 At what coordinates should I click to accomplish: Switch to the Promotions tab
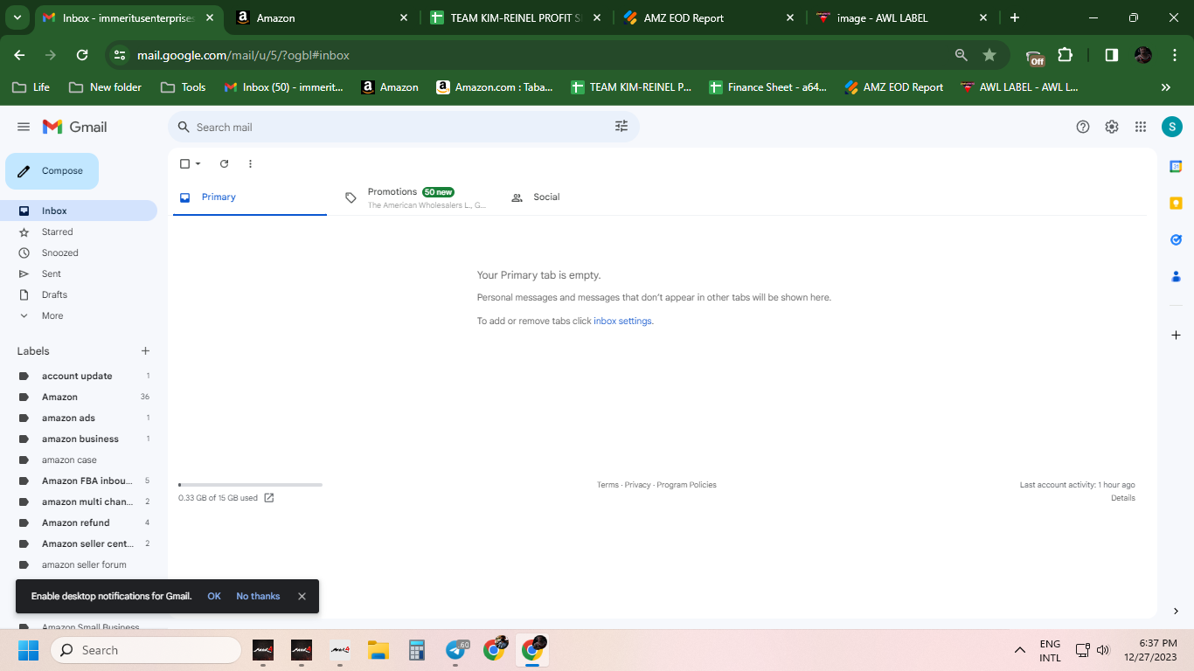[415, 197]
